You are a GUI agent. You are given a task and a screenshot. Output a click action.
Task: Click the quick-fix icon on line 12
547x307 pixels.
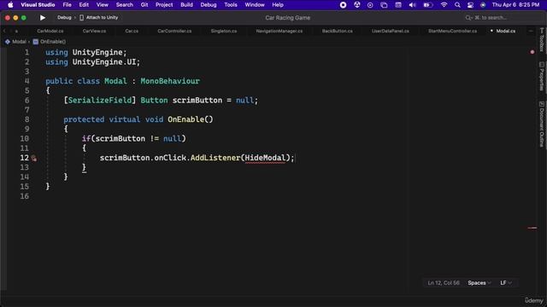coord(34,159)
